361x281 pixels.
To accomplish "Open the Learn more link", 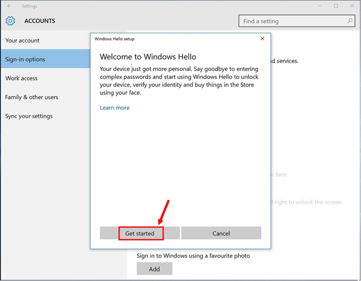I will pos(115,107).
